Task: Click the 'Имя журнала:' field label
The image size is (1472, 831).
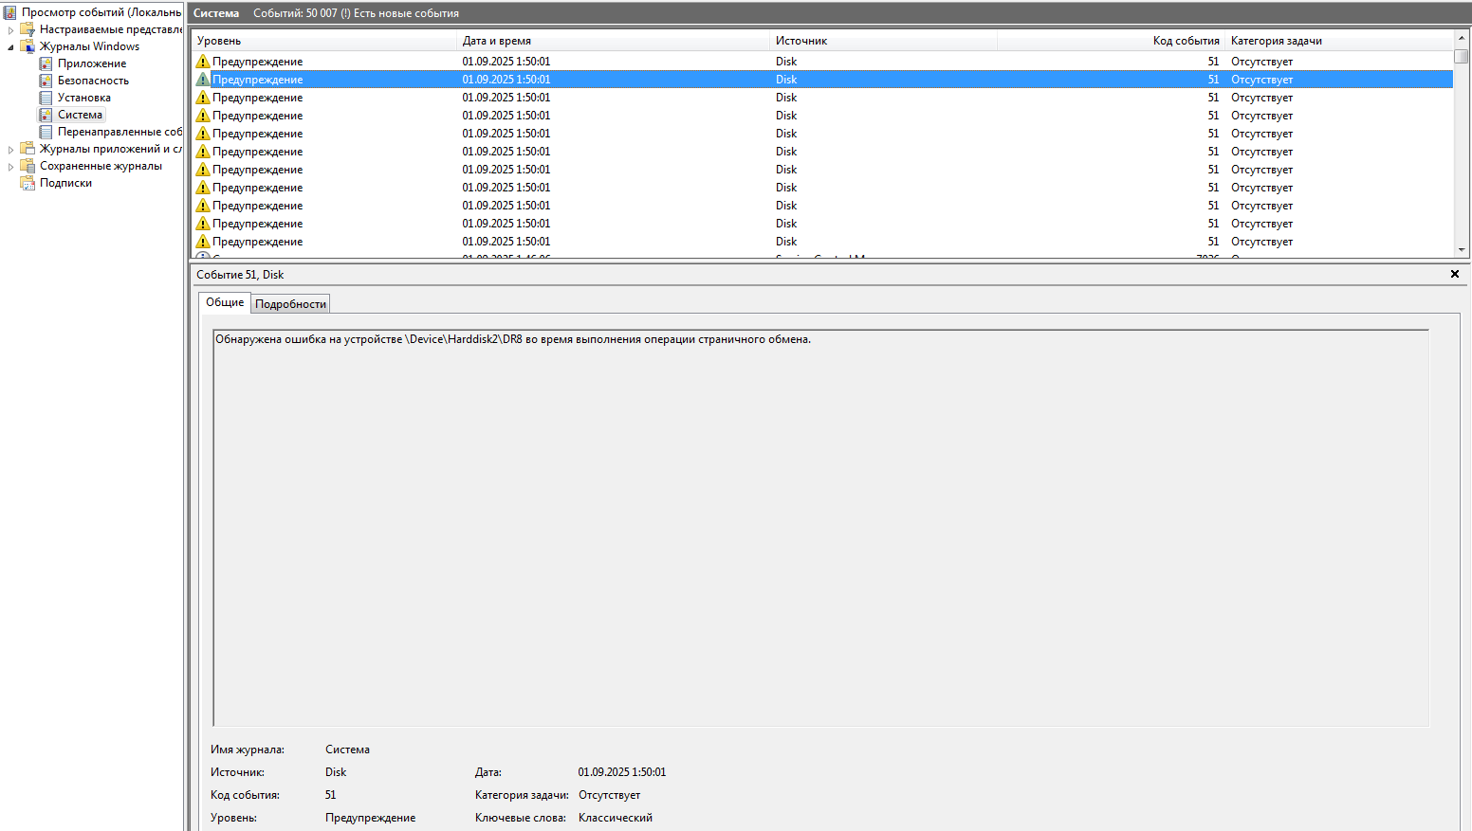Action: (248, 750)
